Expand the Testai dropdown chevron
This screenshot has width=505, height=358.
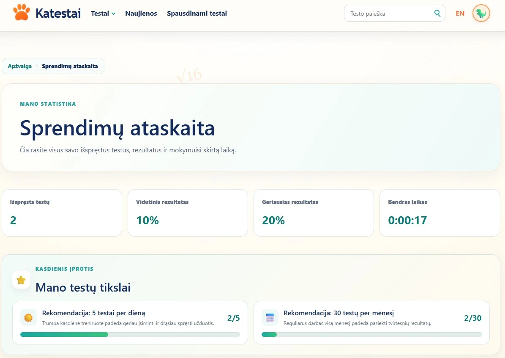[x=113, y=14]
